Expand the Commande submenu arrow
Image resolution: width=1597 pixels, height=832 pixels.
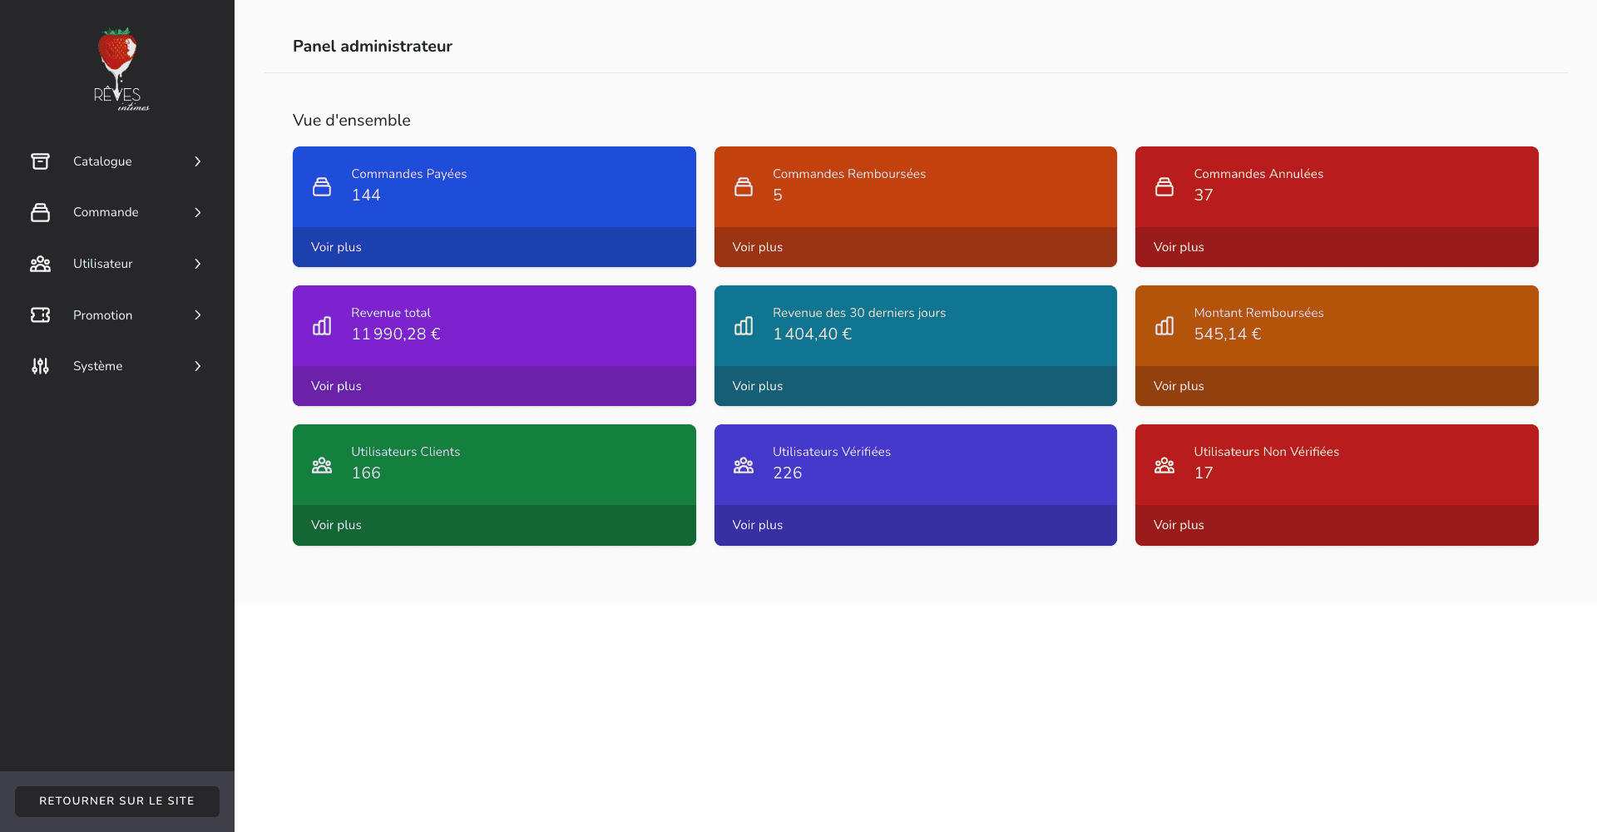click(x=198, y=212)
